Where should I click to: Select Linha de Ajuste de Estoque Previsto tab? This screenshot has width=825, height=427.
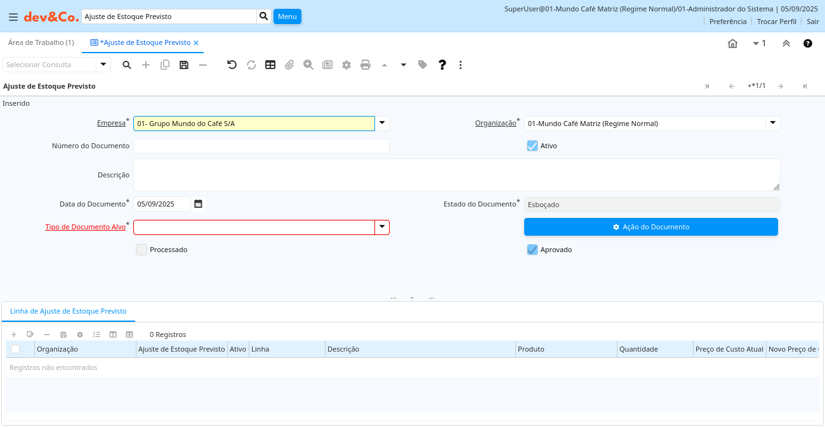(x=69, y=311)
